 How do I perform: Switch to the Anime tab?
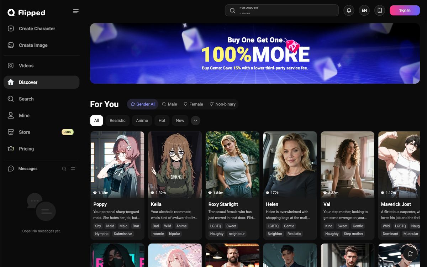coord(142,120)
